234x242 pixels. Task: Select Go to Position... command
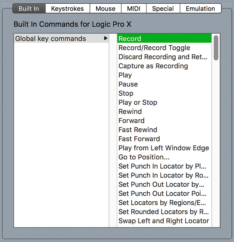click(x=164, y=157)
